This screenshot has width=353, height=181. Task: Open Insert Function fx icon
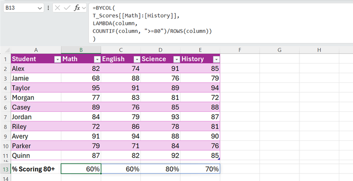click(77, 8)
